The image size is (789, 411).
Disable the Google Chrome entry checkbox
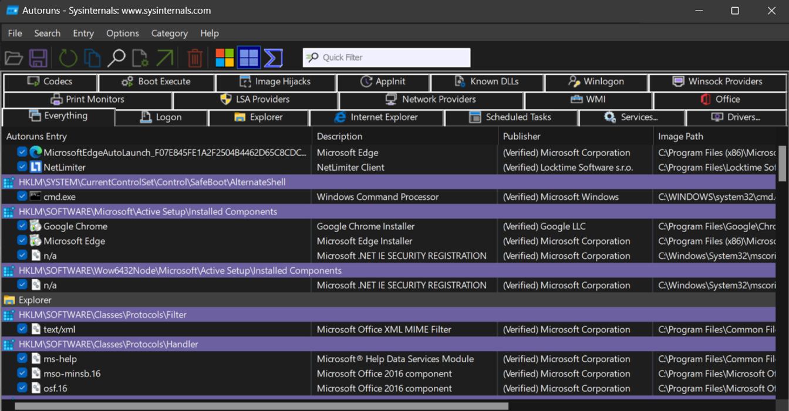coord(22,226)
